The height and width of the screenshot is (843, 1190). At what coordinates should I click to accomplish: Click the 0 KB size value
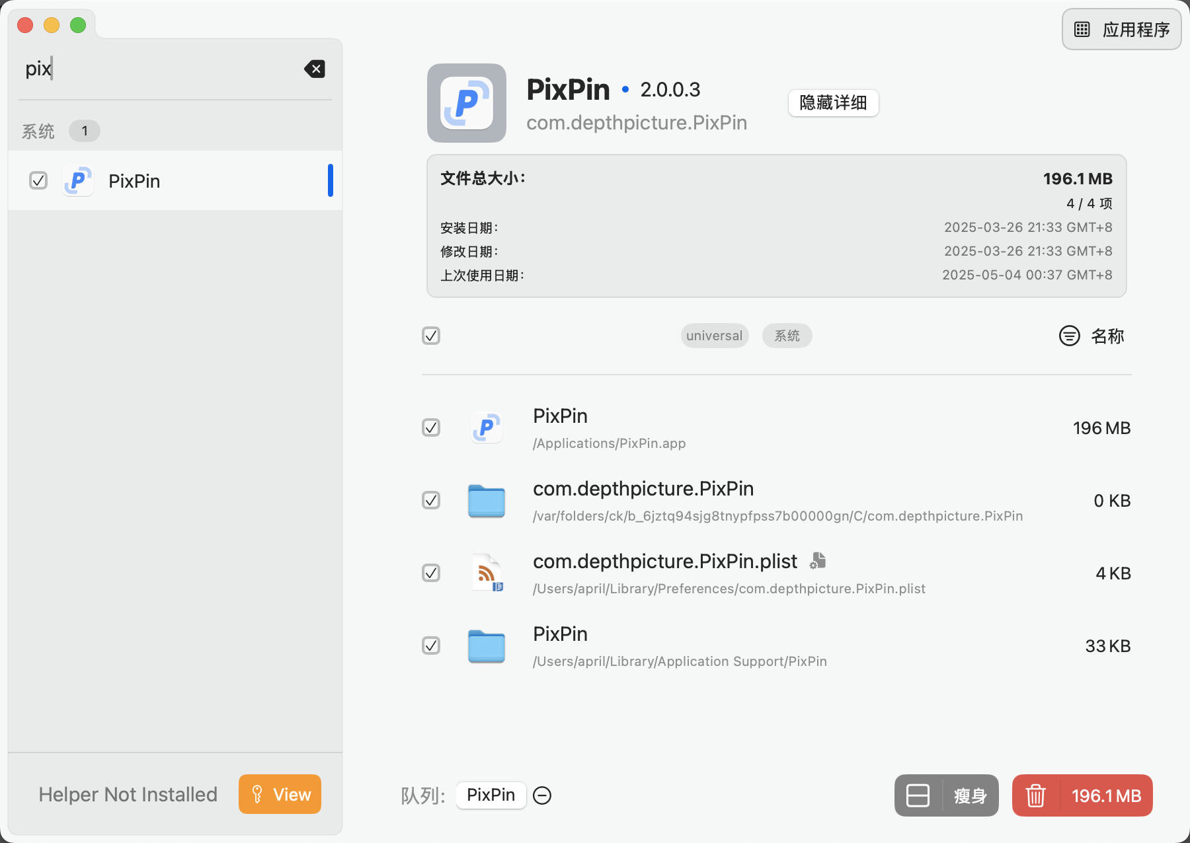[x=1112, y=501]
